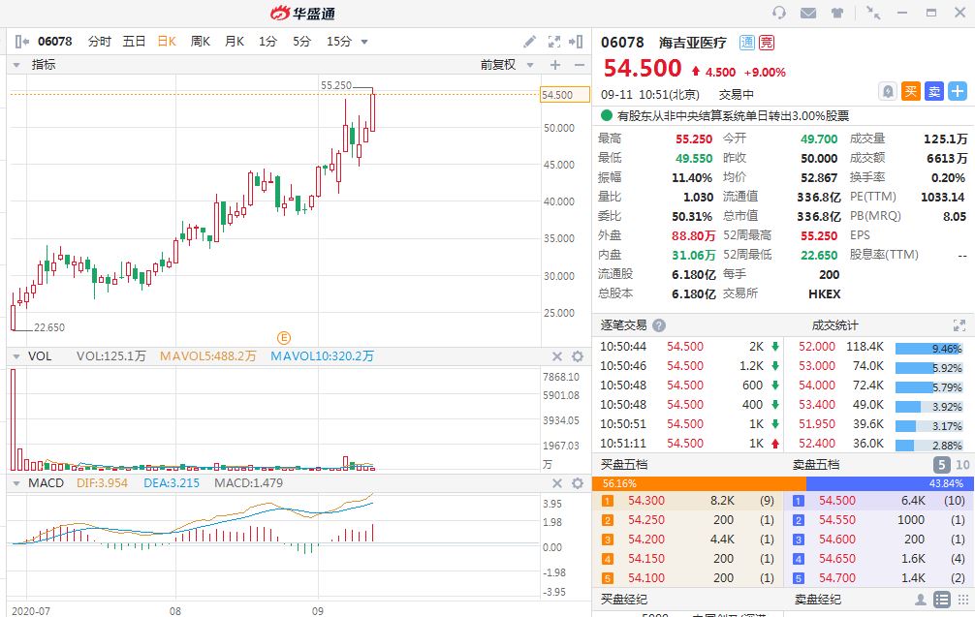The width and height of the screenshot is (975, 617).
Task: Open VOL indicator settings gear
Action: pos(578,356)
